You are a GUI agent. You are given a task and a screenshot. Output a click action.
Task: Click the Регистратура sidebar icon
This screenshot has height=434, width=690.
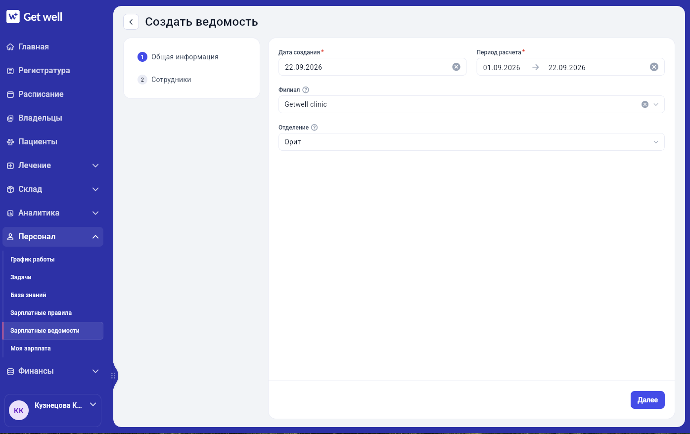point(10,71)
